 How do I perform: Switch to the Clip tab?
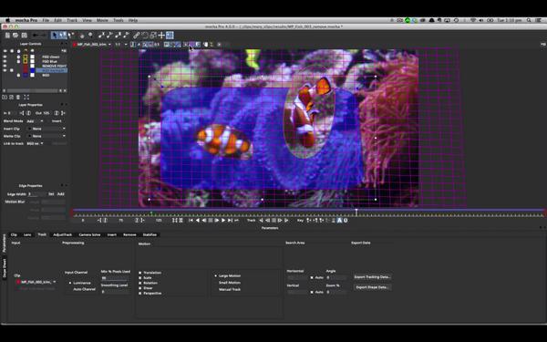[x=14, y=235]
